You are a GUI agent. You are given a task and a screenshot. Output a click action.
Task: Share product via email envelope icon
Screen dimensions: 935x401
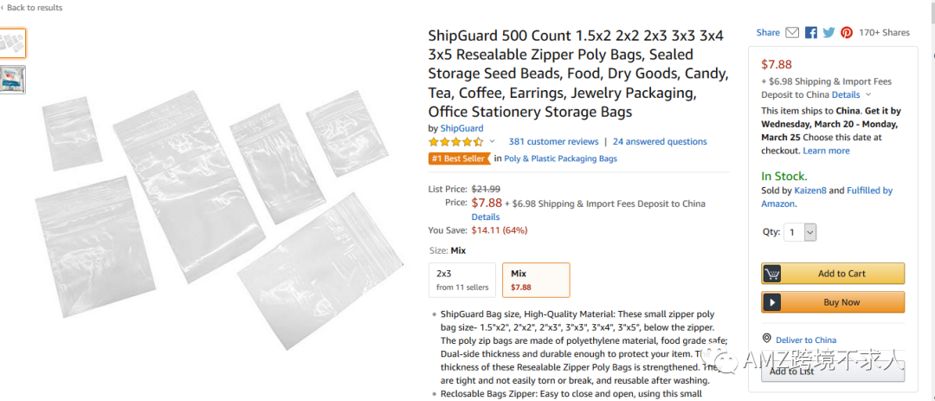[792, 33]
